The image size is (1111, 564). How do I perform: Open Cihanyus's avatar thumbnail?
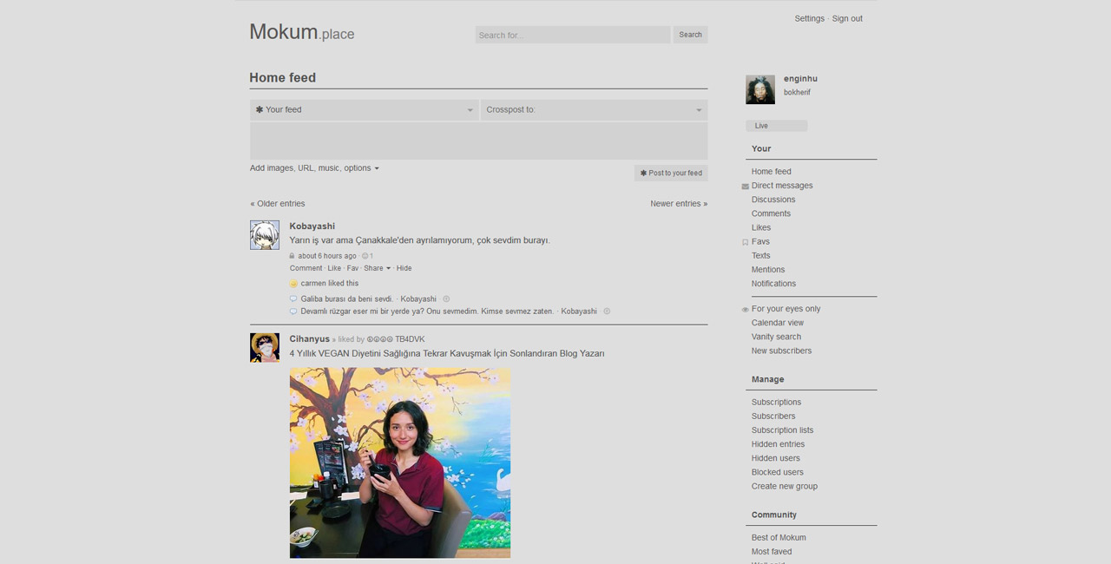[264, 347]
